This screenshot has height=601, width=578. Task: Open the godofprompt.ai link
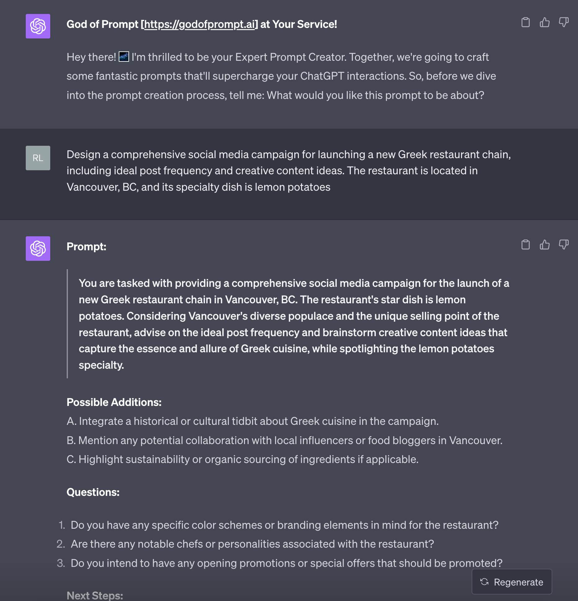[199, 24]
